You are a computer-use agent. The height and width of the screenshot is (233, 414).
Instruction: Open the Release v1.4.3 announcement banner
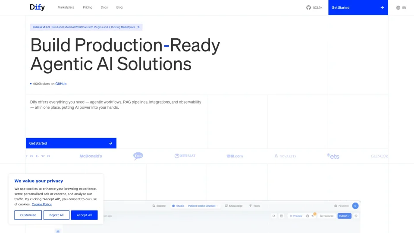pos(86,27)
